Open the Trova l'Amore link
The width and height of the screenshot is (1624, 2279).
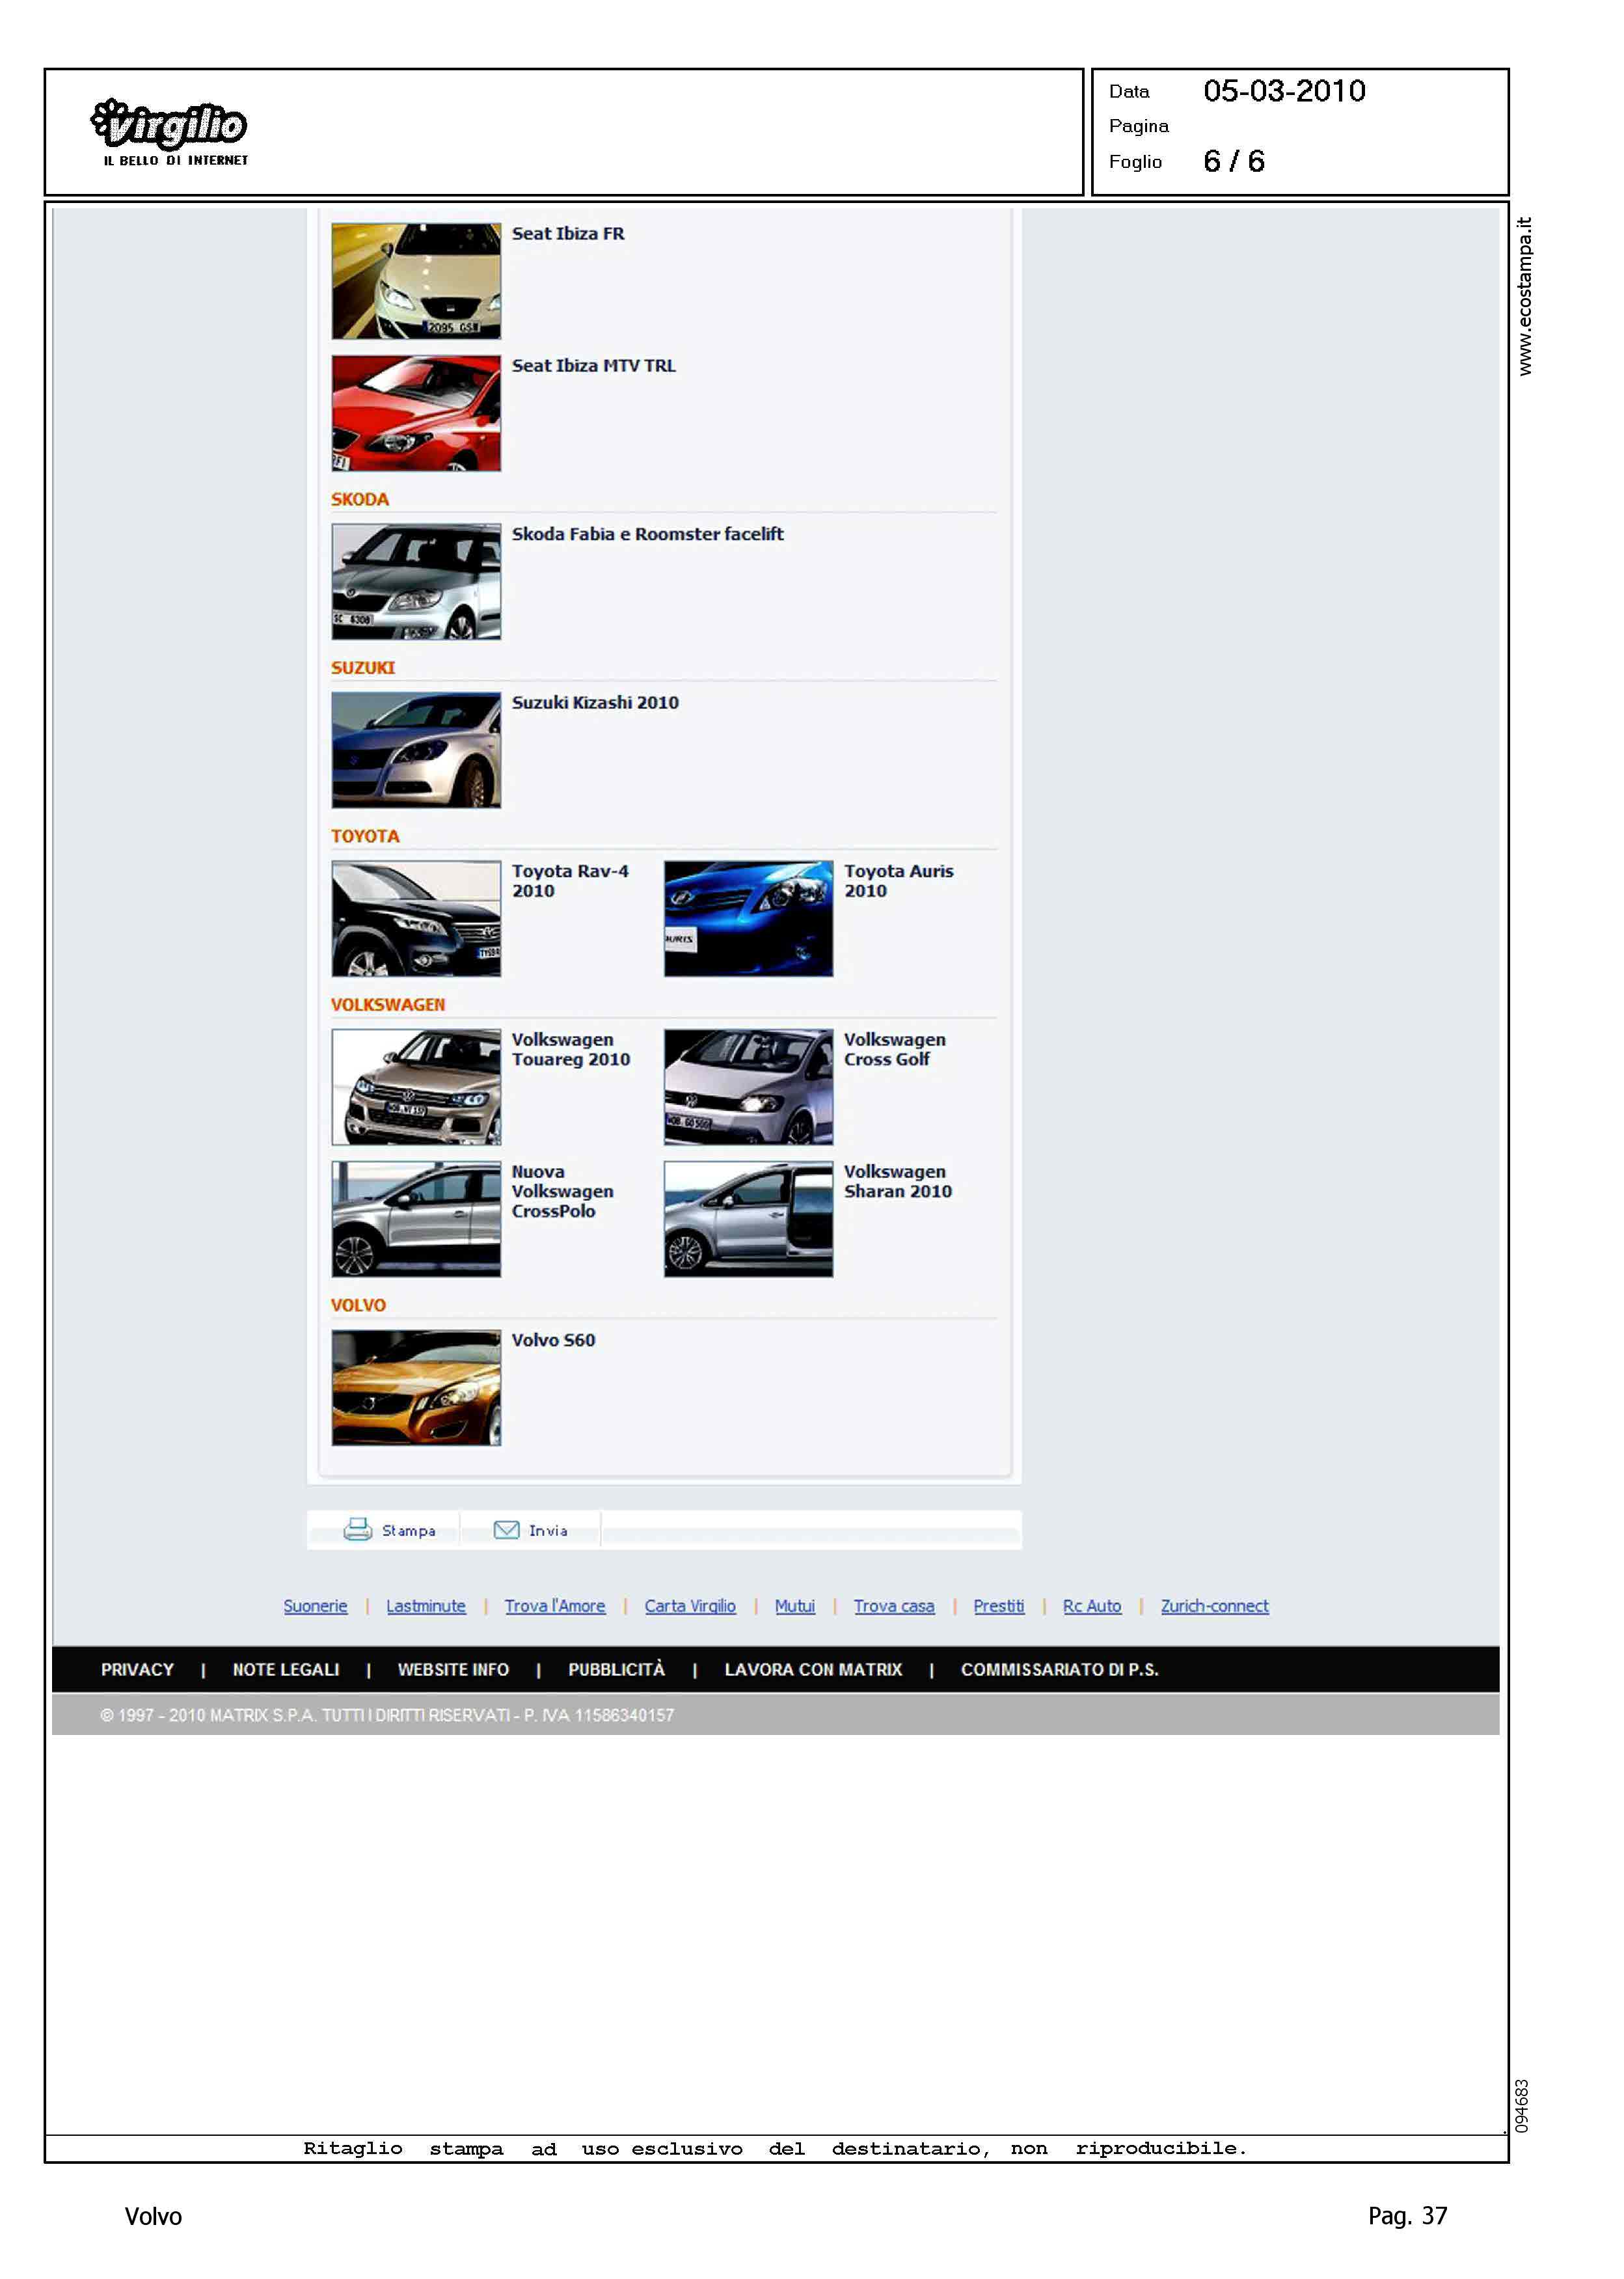click(554, 1605)
